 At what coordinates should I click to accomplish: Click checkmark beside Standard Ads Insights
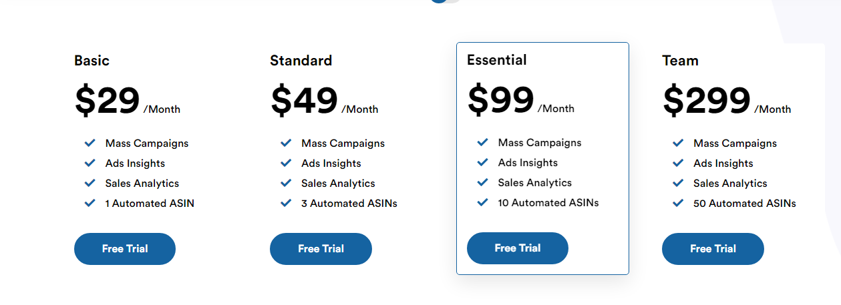(x=286, y=164)
